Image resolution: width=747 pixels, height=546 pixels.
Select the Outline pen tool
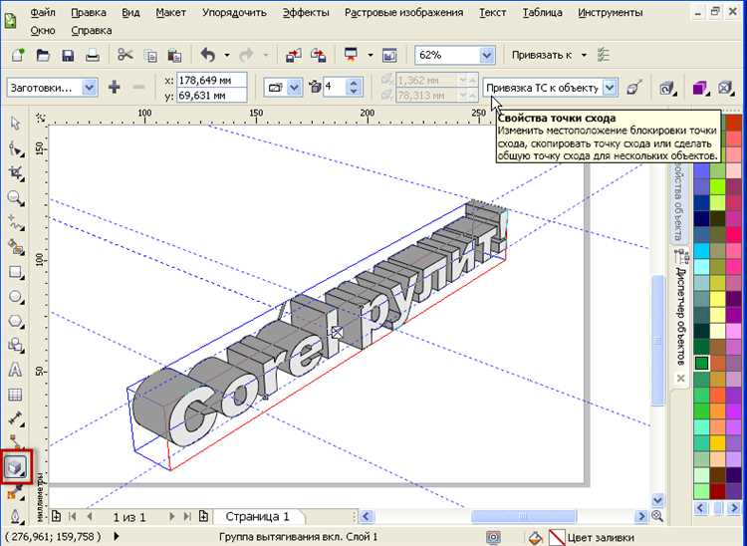tap(16, 516)
